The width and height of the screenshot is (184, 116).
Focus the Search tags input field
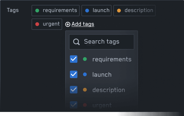pos(102,42)
